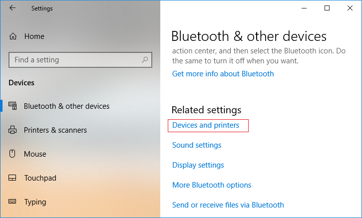Viewport: 362px width, 218px height.
Task: Click the Mouse icon in sidebar
Action: tap(13, 154)
